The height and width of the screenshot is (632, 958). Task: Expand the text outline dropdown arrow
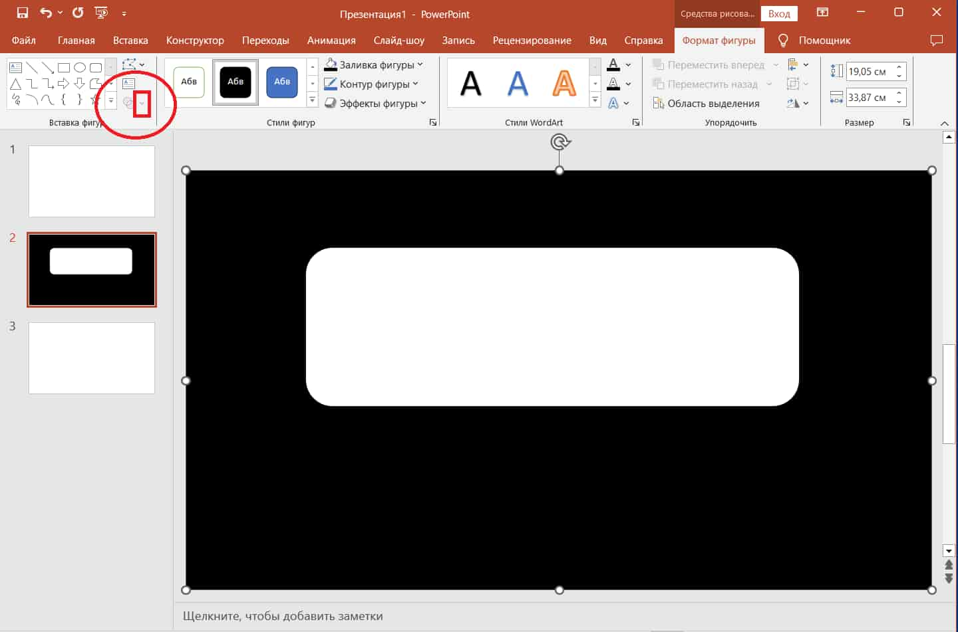[x=628, y=84]
